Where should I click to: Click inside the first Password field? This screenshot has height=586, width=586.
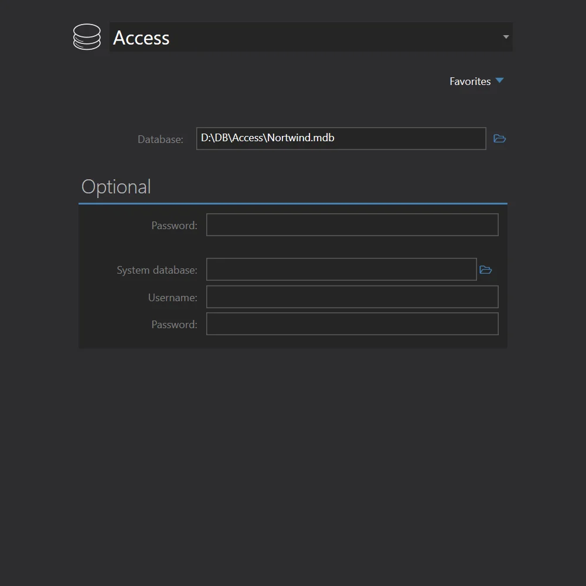click(352, 224)
